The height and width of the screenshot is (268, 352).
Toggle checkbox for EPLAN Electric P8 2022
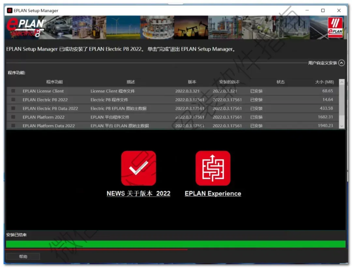coord(13,99)
